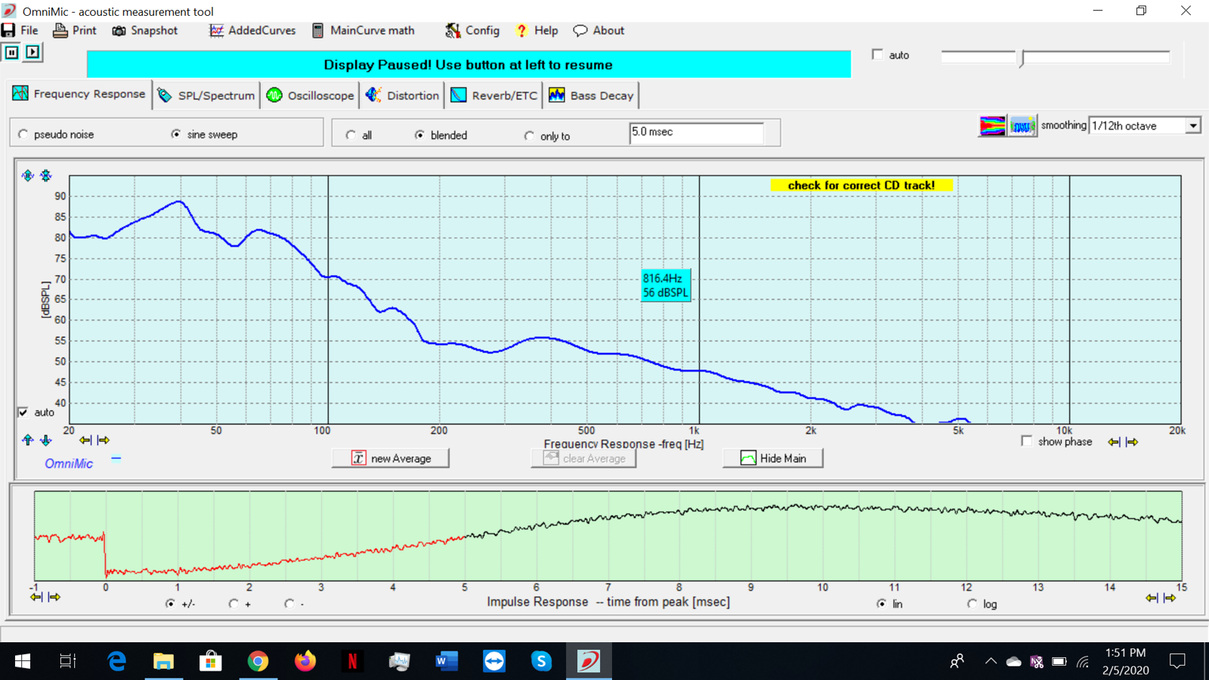The height and width of the screenshot is (680, 1209).
Task: Select the 'all' radio option
Action: (351, 135)
